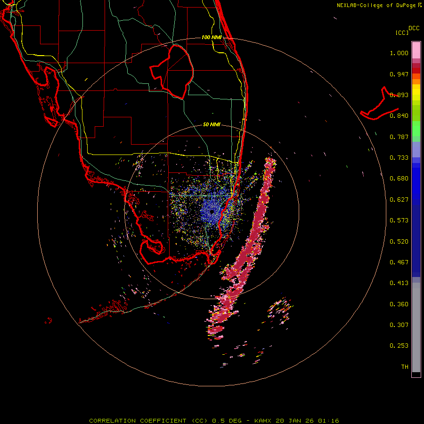
Task: Click the 0.893 value on the color scale
Action: (399, 95)
